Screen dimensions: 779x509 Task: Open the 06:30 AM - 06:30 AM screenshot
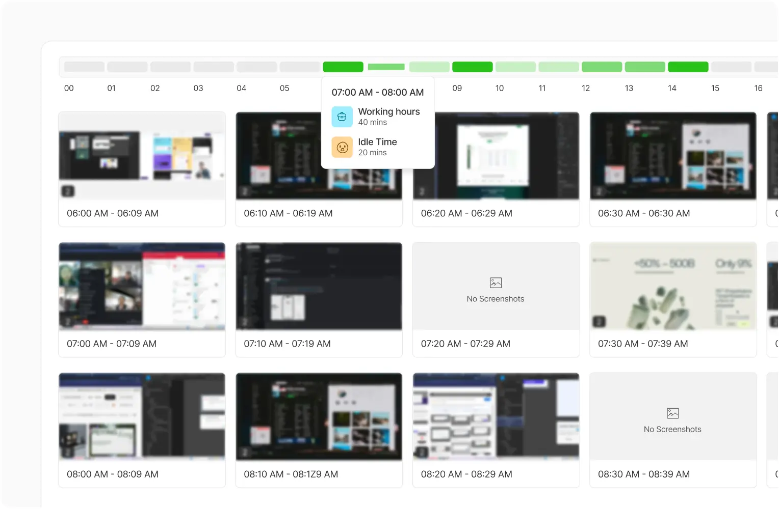[673, 156]
